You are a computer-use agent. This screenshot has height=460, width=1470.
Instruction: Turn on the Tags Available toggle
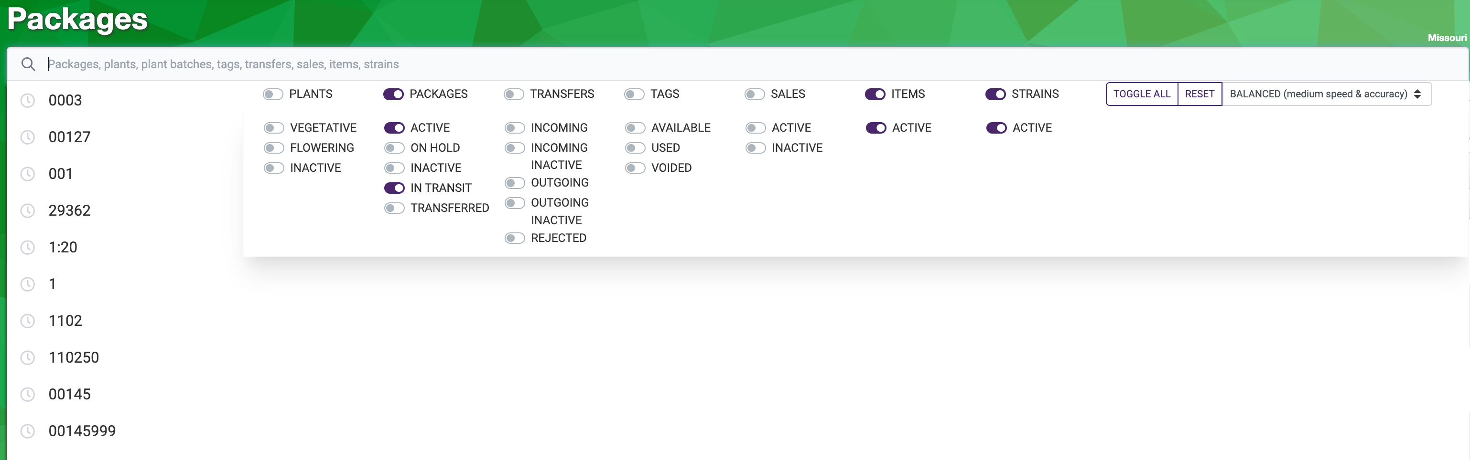coord(635,128)
